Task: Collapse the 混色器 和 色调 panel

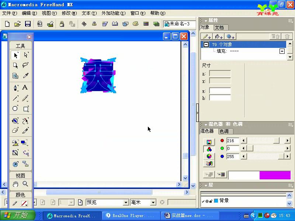Action: (x=206, y=124)
